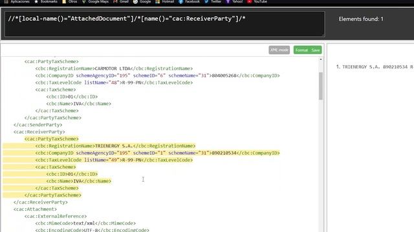Open the Facebook bookmark
The width and height of the screenshot is (414, 232).
click(190, 1)
